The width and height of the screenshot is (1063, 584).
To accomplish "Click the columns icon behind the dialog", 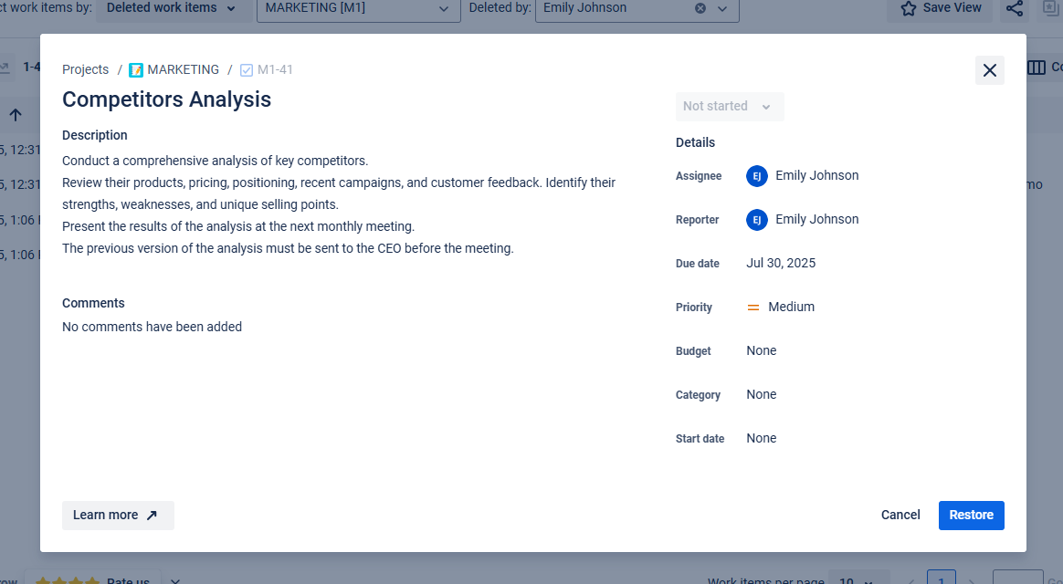I will 1037,68.
